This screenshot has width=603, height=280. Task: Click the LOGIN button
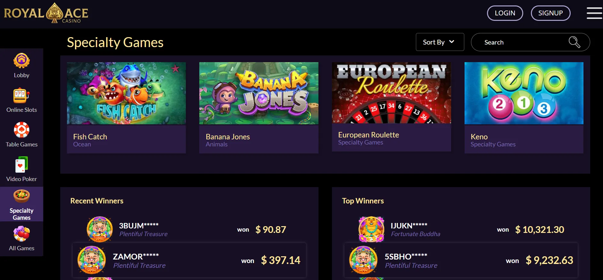coord(505,13)
